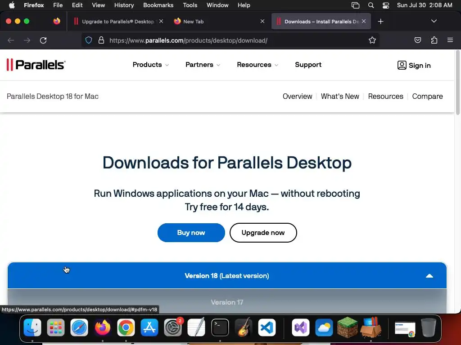Screen dimensions: 461x345
Task: Open App Store from the Dock
Action: tap(149, 327)
